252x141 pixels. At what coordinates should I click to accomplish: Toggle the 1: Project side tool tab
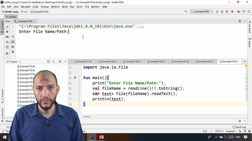2,27
